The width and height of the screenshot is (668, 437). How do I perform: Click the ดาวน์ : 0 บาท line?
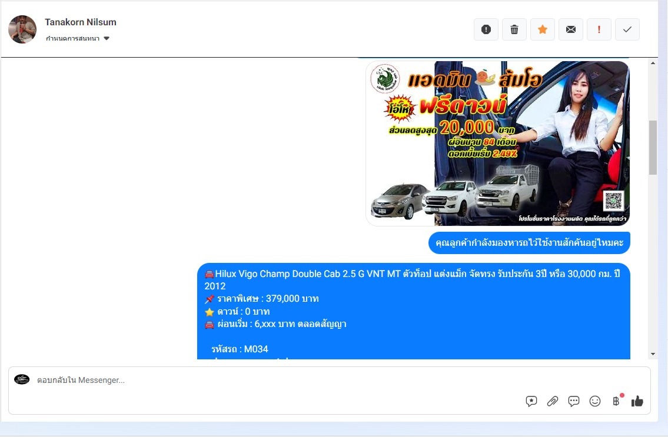point(237,311)
